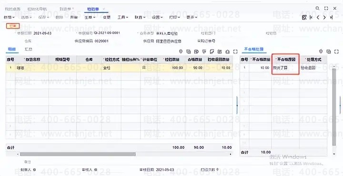Click the splitter handle between the two grids

[237, 105]
